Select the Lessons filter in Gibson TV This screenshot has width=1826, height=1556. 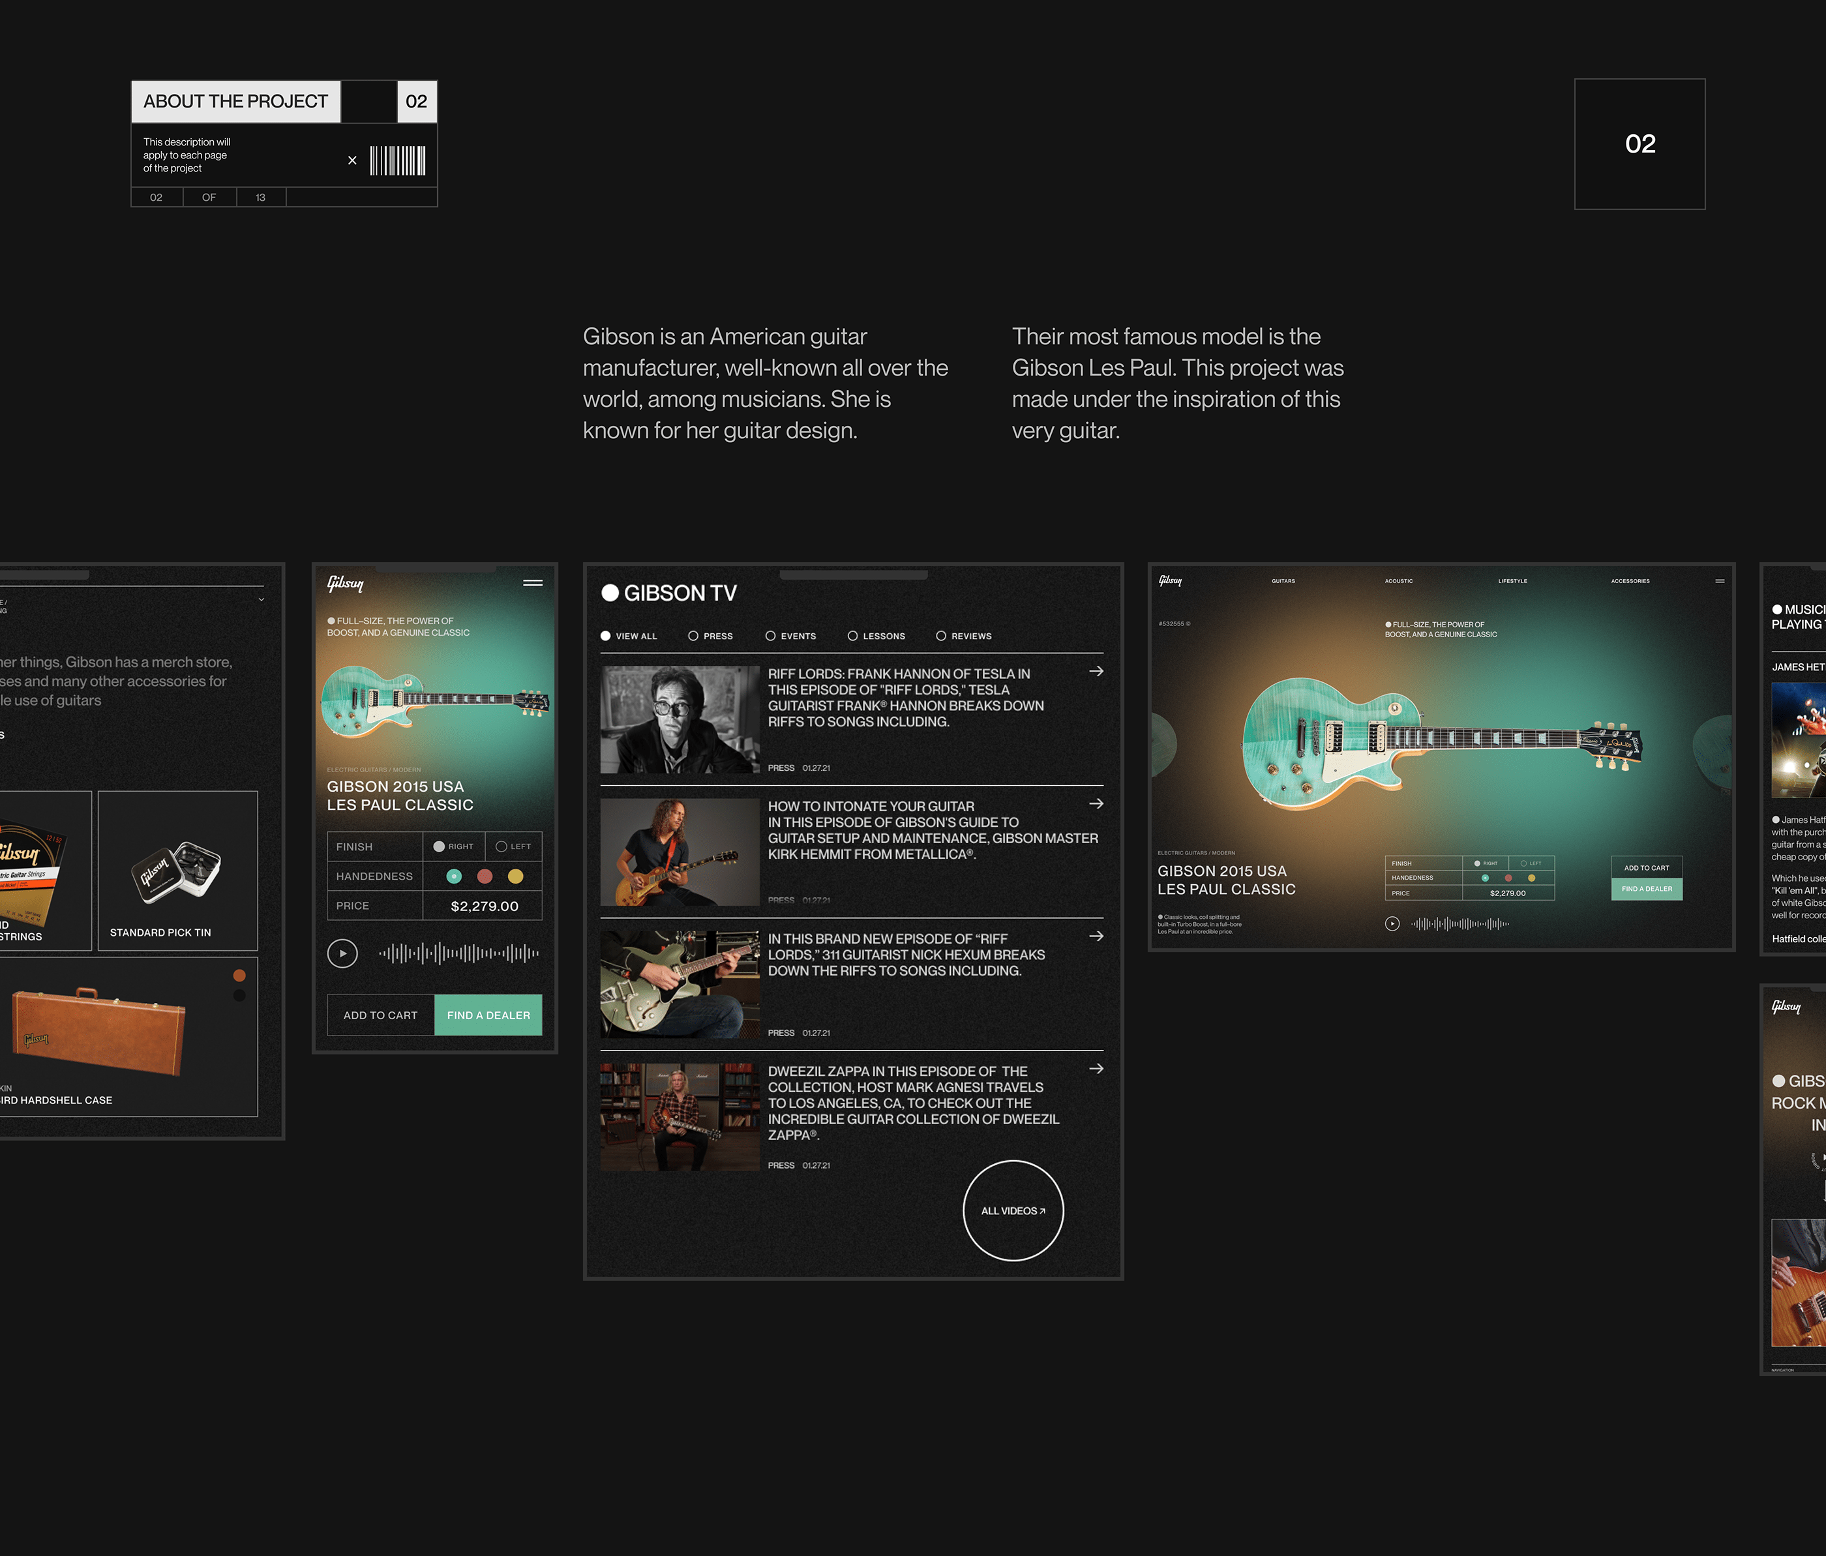pos(853,636)
